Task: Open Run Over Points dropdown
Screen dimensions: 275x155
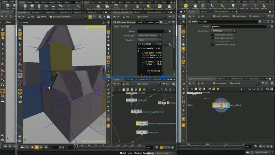Action: tap(149, 40)
